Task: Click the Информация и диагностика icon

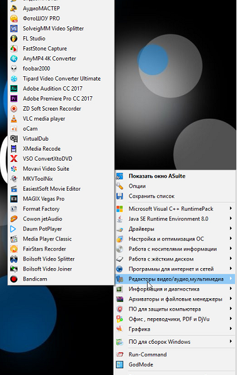Action: [x=119, y=289]
